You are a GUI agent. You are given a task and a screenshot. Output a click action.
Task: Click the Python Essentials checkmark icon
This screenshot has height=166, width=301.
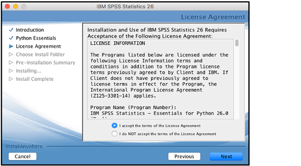pyautogui.click(x=11, y=38)
